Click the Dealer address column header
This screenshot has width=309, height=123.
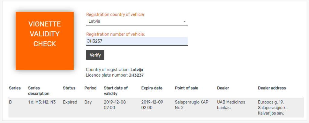[272, 88]
